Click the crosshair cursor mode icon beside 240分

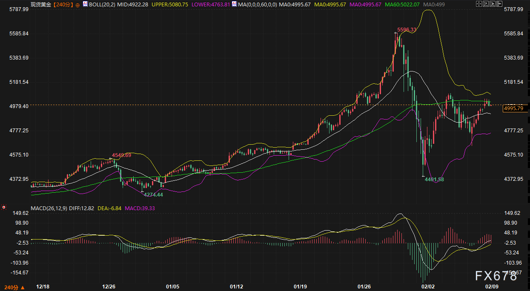click(x=77, y=4)
